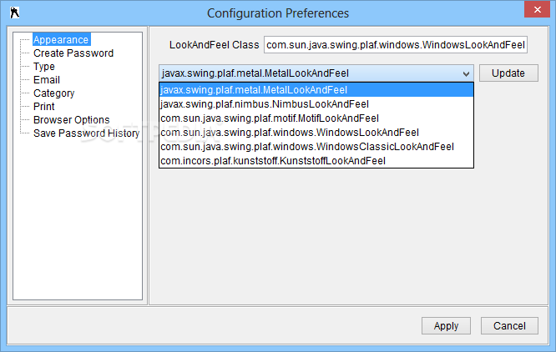Select MotifLookAndFeel entry in dropdown list

point(316,118)
